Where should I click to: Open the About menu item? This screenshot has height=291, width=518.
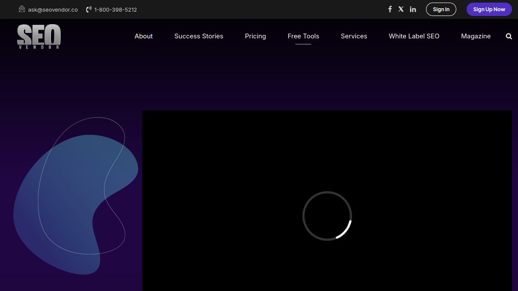(x=144, y=36)
